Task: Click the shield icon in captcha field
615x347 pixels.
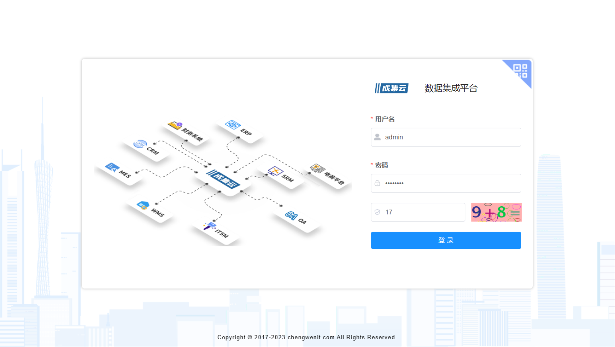Action: coord(378,212)
